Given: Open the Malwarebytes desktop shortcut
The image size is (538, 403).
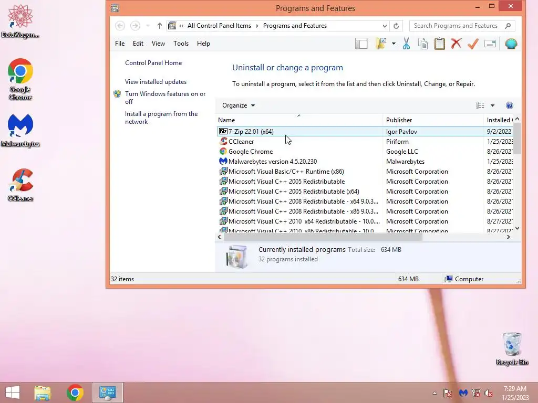Looking at the screenshot, I should point(20,130).
